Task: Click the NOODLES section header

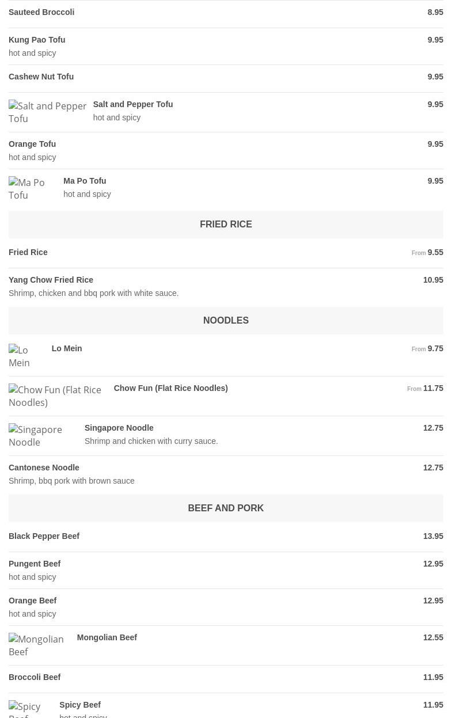Action: 226,321
